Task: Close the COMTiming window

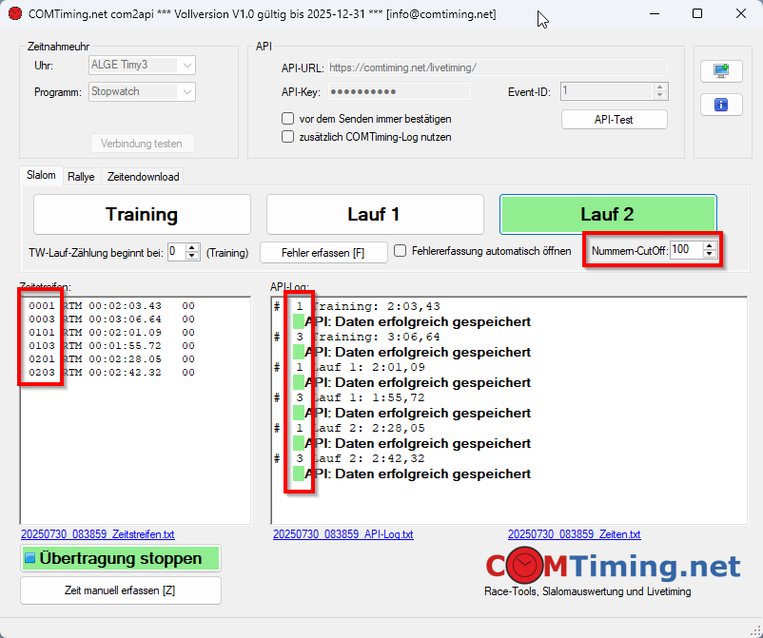Action: pyautogui.click(x=740, y=13)
